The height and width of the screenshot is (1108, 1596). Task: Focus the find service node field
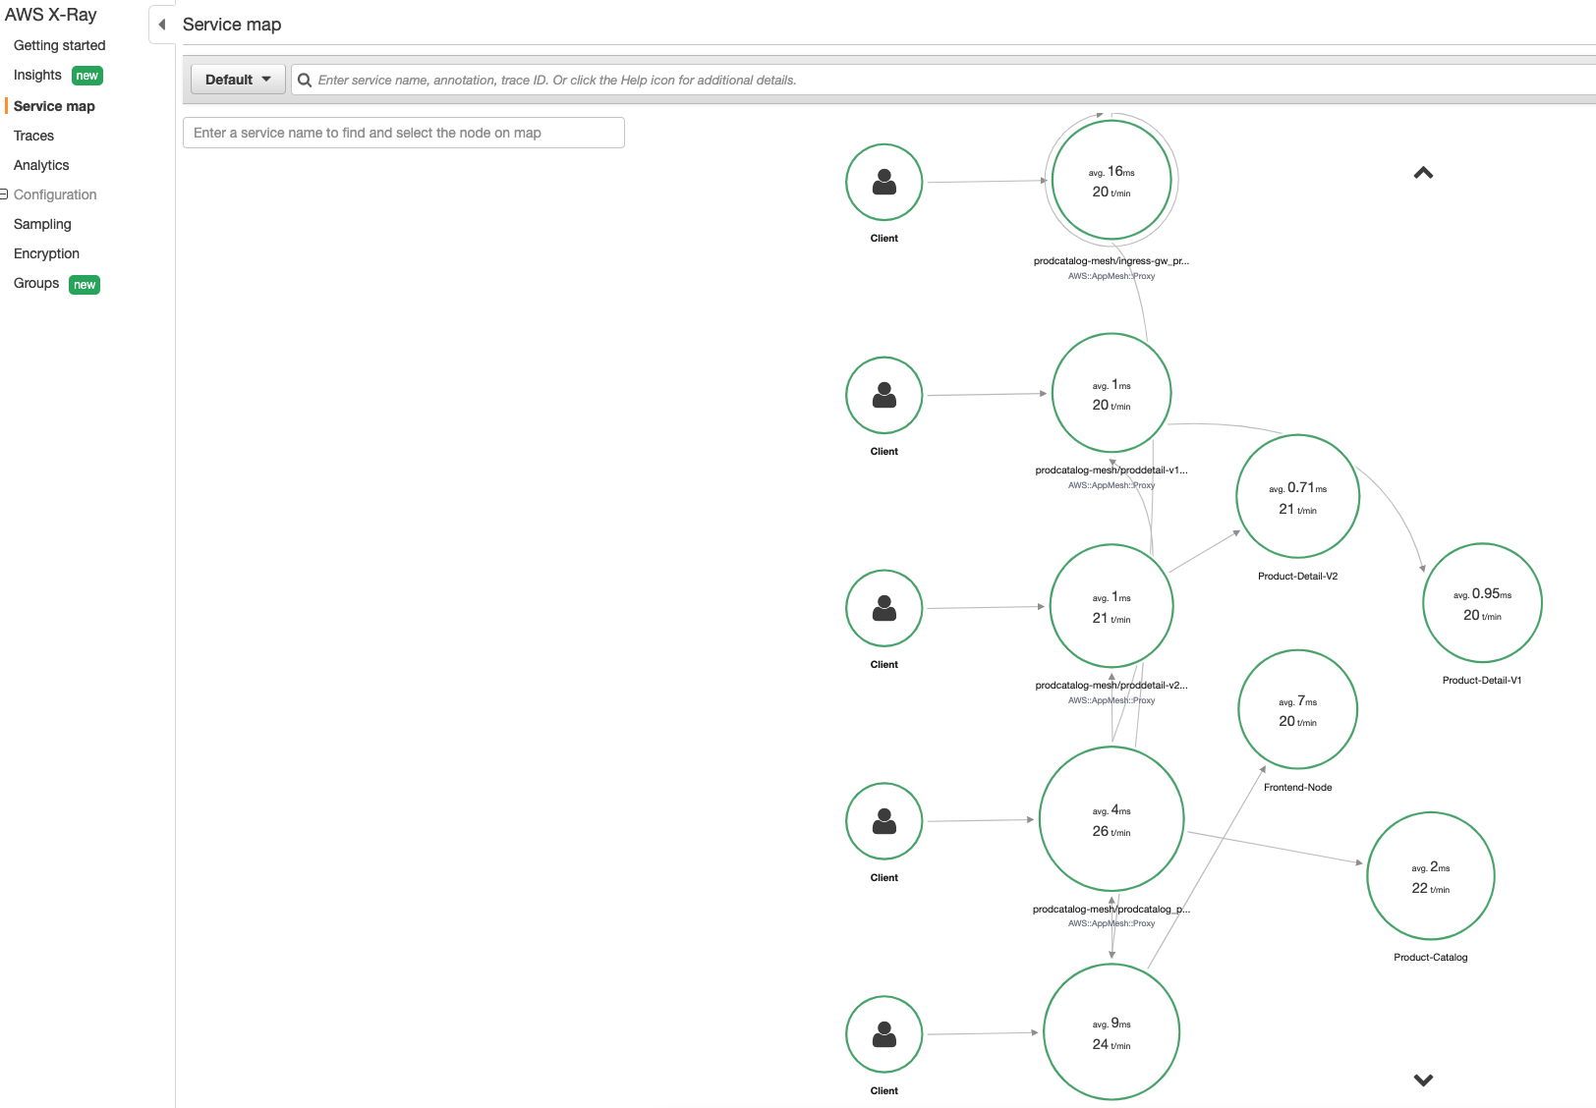(404, 133)
